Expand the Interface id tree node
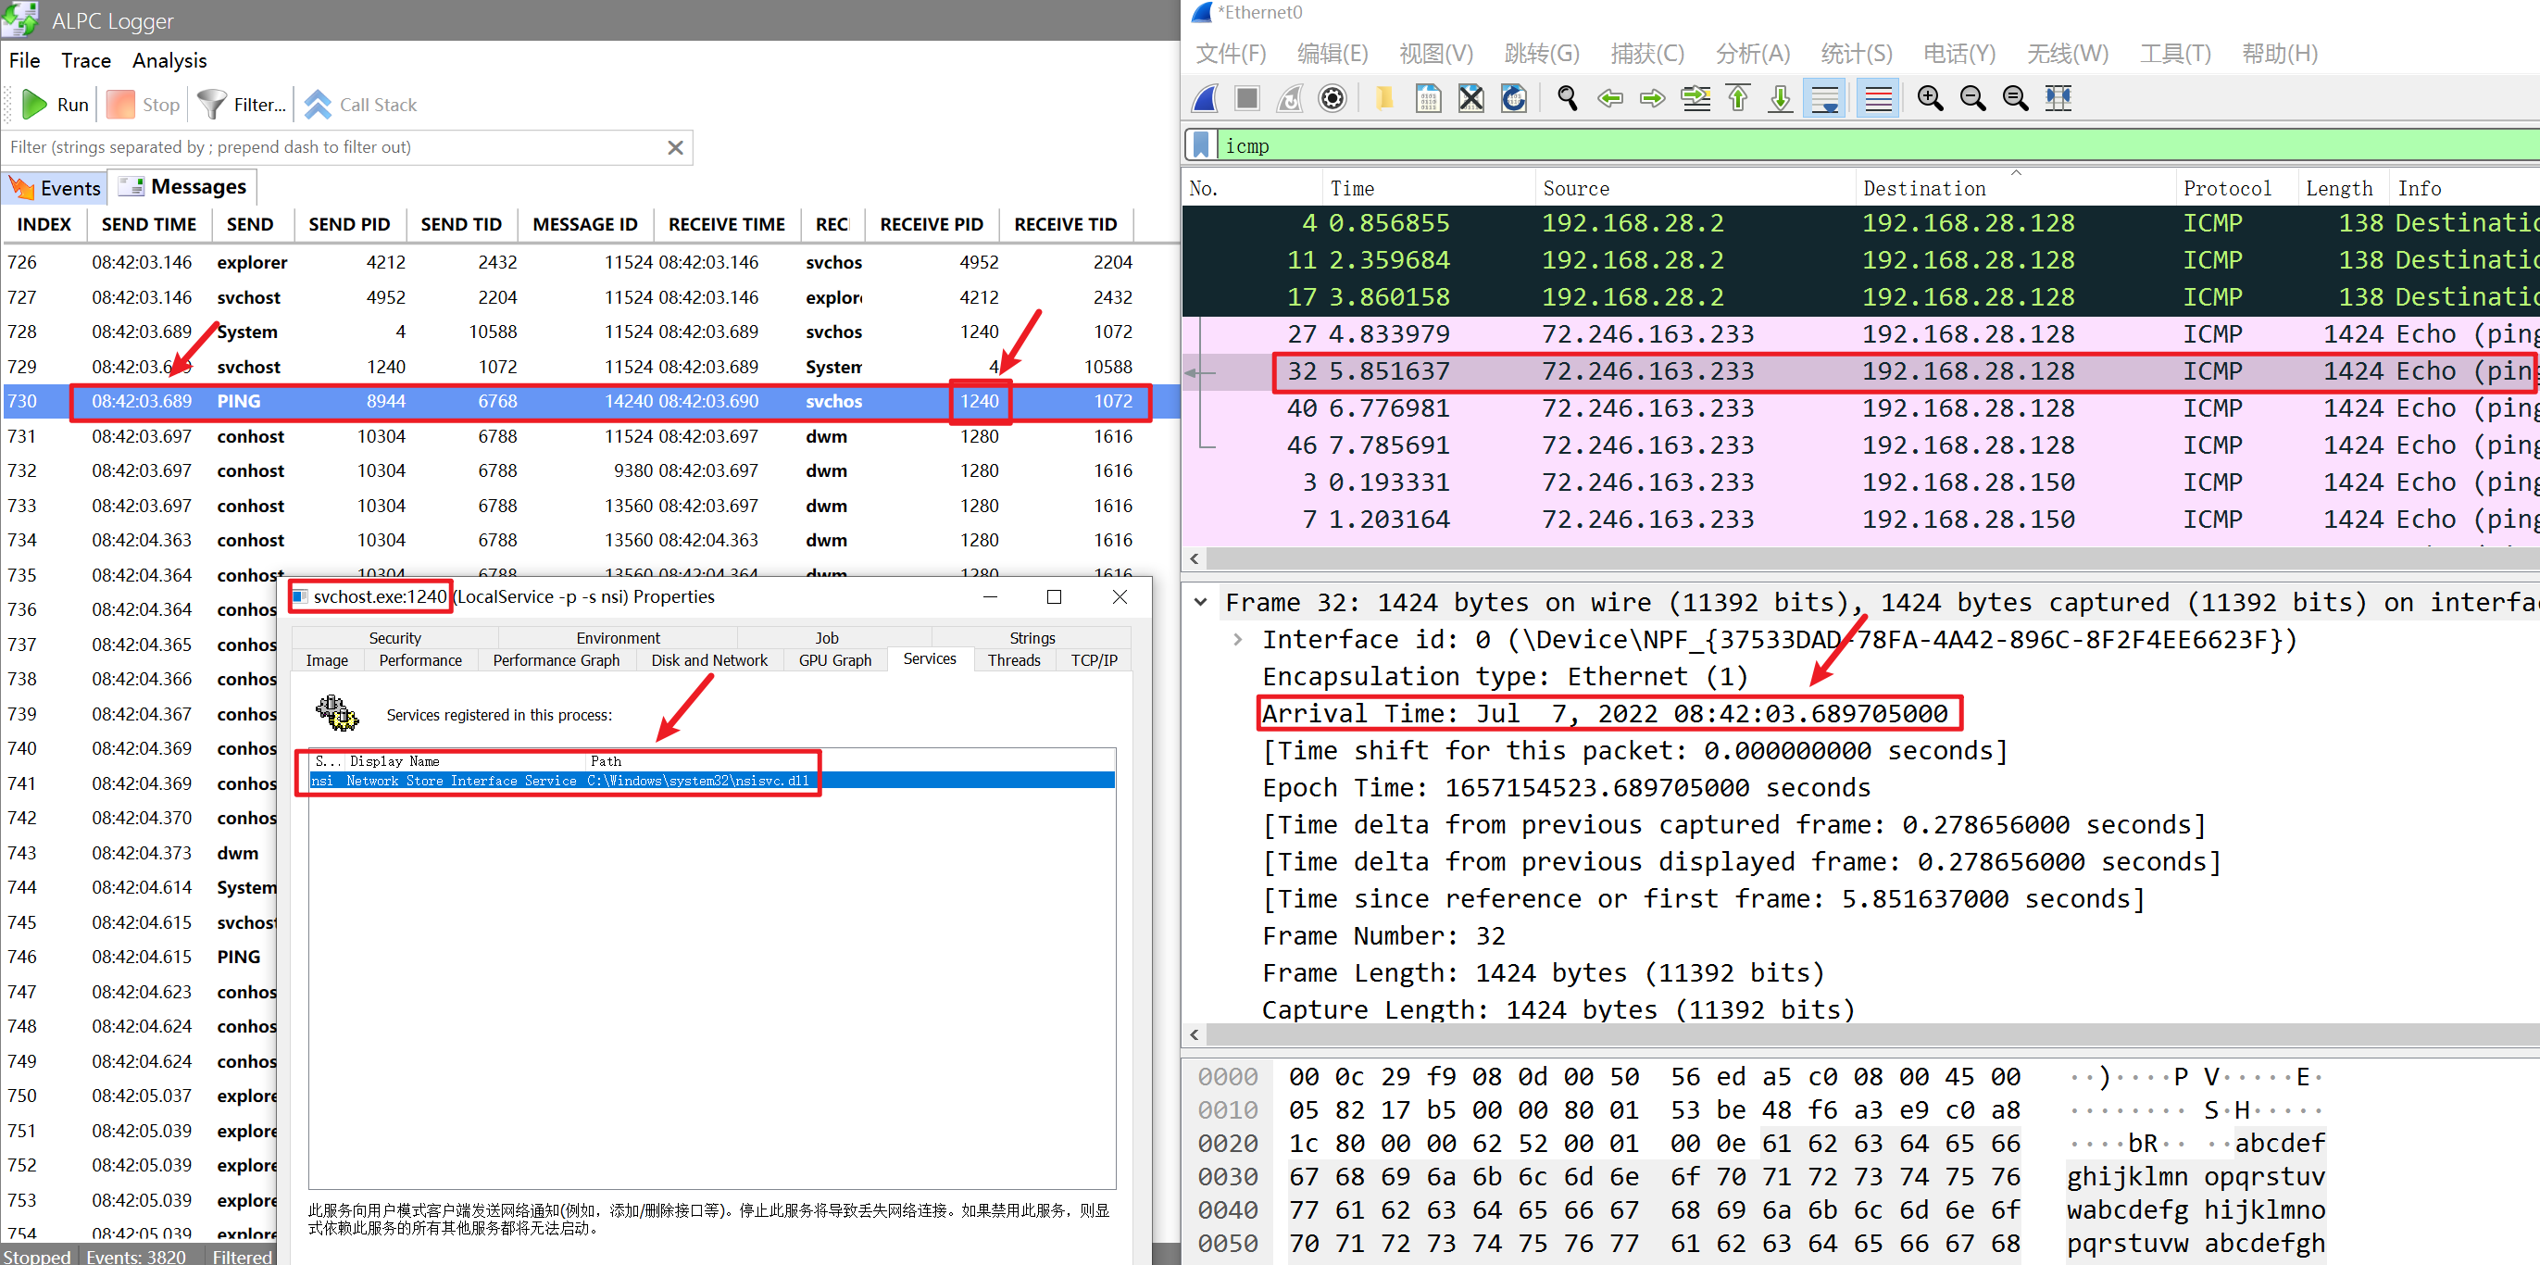Viewport: 2540px width, 1265px height. coord(1237,640)
